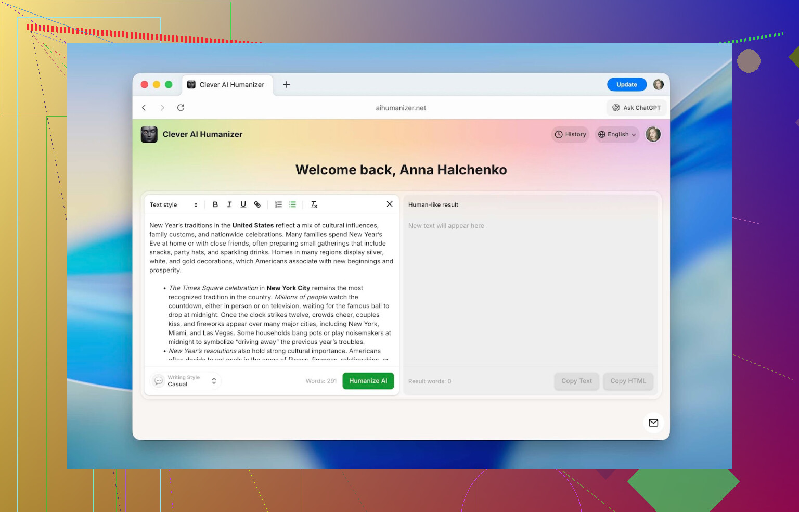Clear text formatting
This screenshot has width=799, height=512.
click(x=314, y=204)
